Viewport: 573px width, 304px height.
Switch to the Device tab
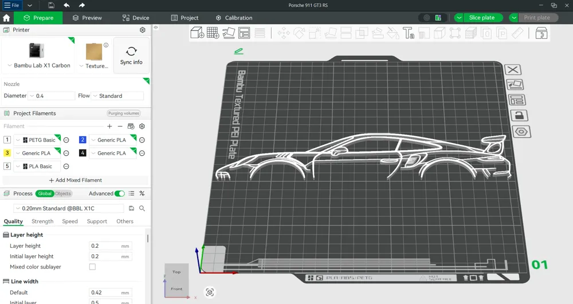(136, 18)
